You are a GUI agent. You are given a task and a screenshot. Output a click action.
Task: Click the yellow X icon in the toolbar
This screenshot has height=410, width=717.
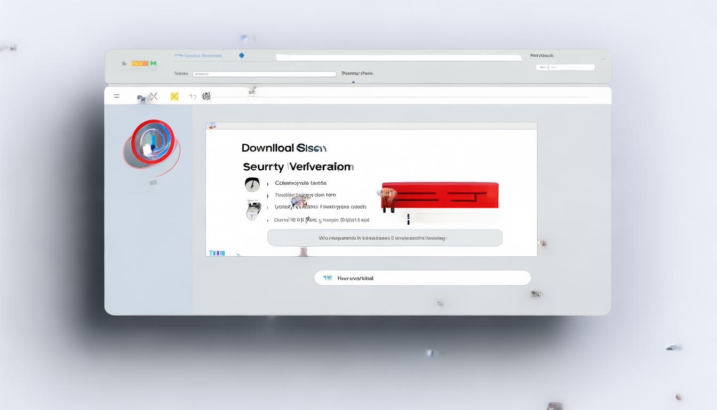[174, 97]
